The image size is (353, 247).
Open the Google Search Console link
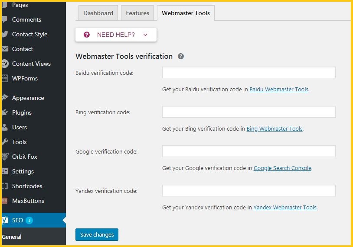click(282, 168)
